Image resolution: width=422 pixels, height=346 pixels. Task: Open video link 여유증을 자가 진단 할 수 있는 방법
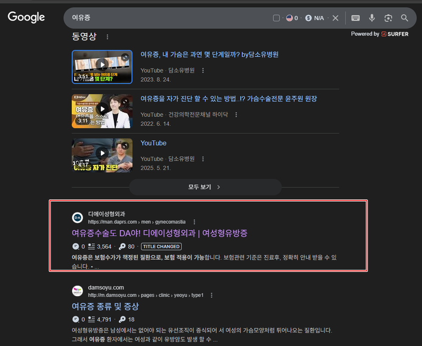(x=228, y=98)
